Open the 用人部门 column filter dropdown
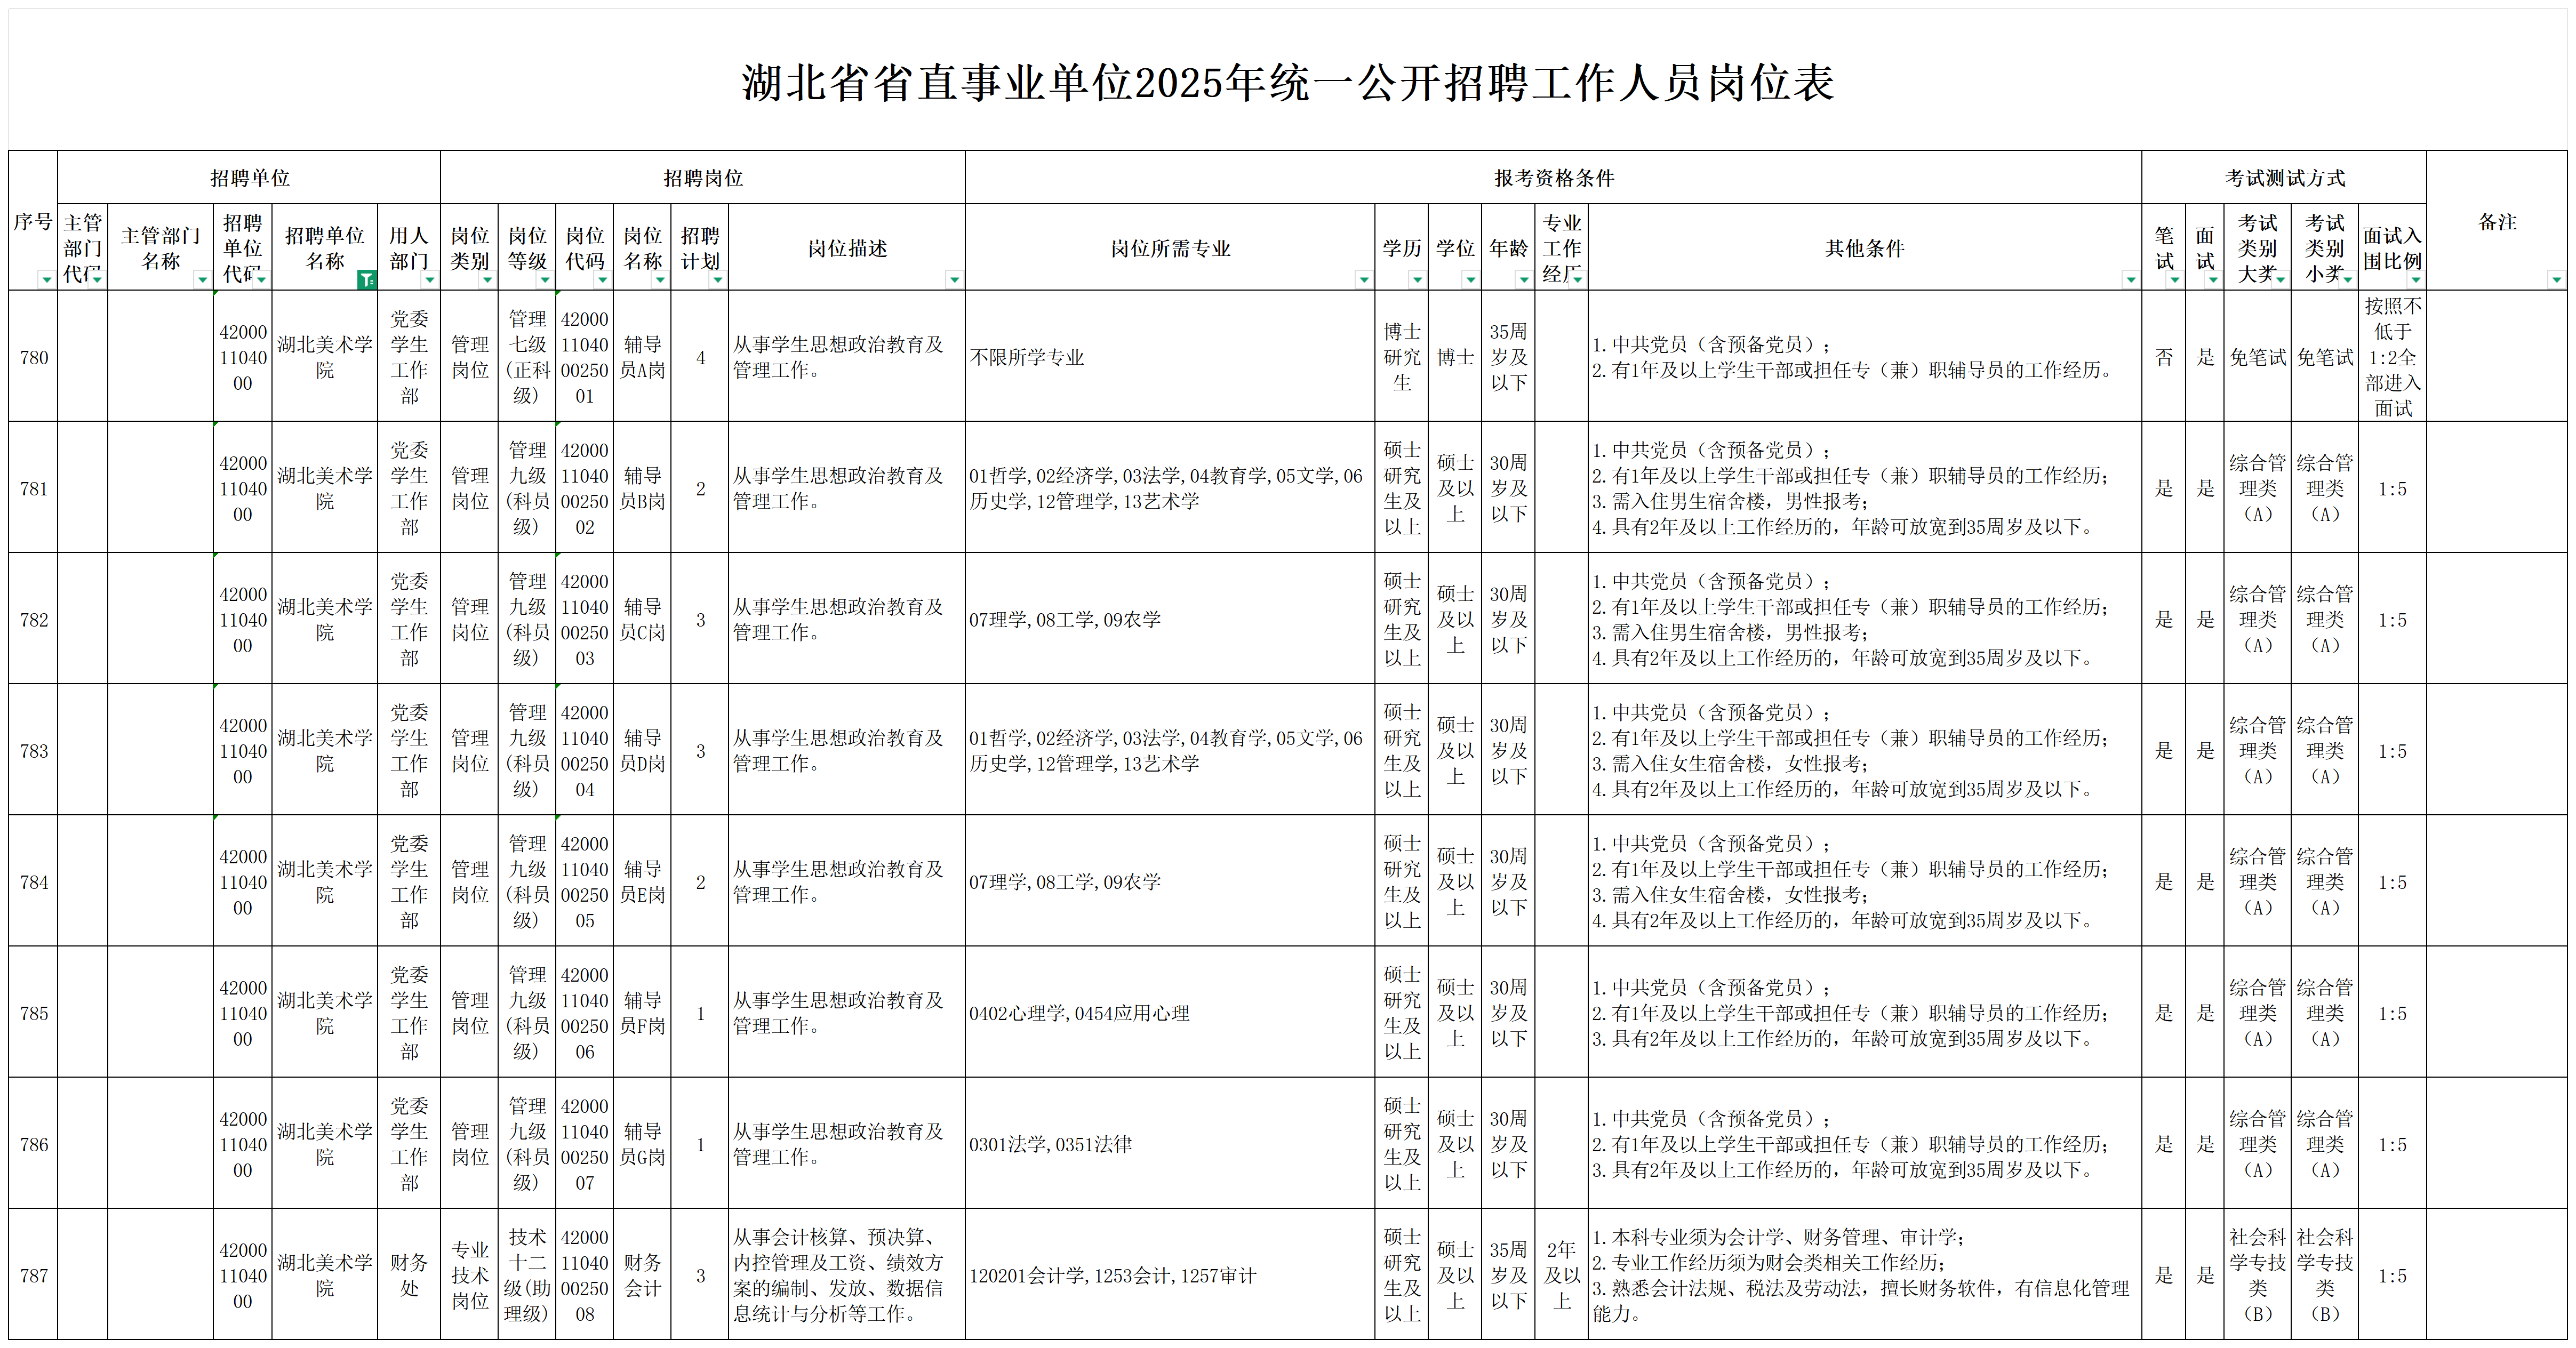The image size is (2576, 1348). point(430,280)
